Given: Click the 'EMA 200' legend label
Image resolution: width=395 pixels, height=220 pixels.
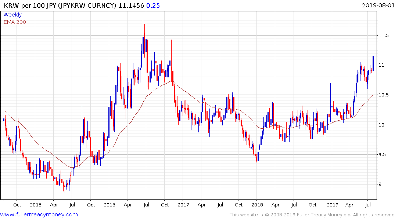Looking at the screenshot, I should pyautogui.click(x=15, y=22).
